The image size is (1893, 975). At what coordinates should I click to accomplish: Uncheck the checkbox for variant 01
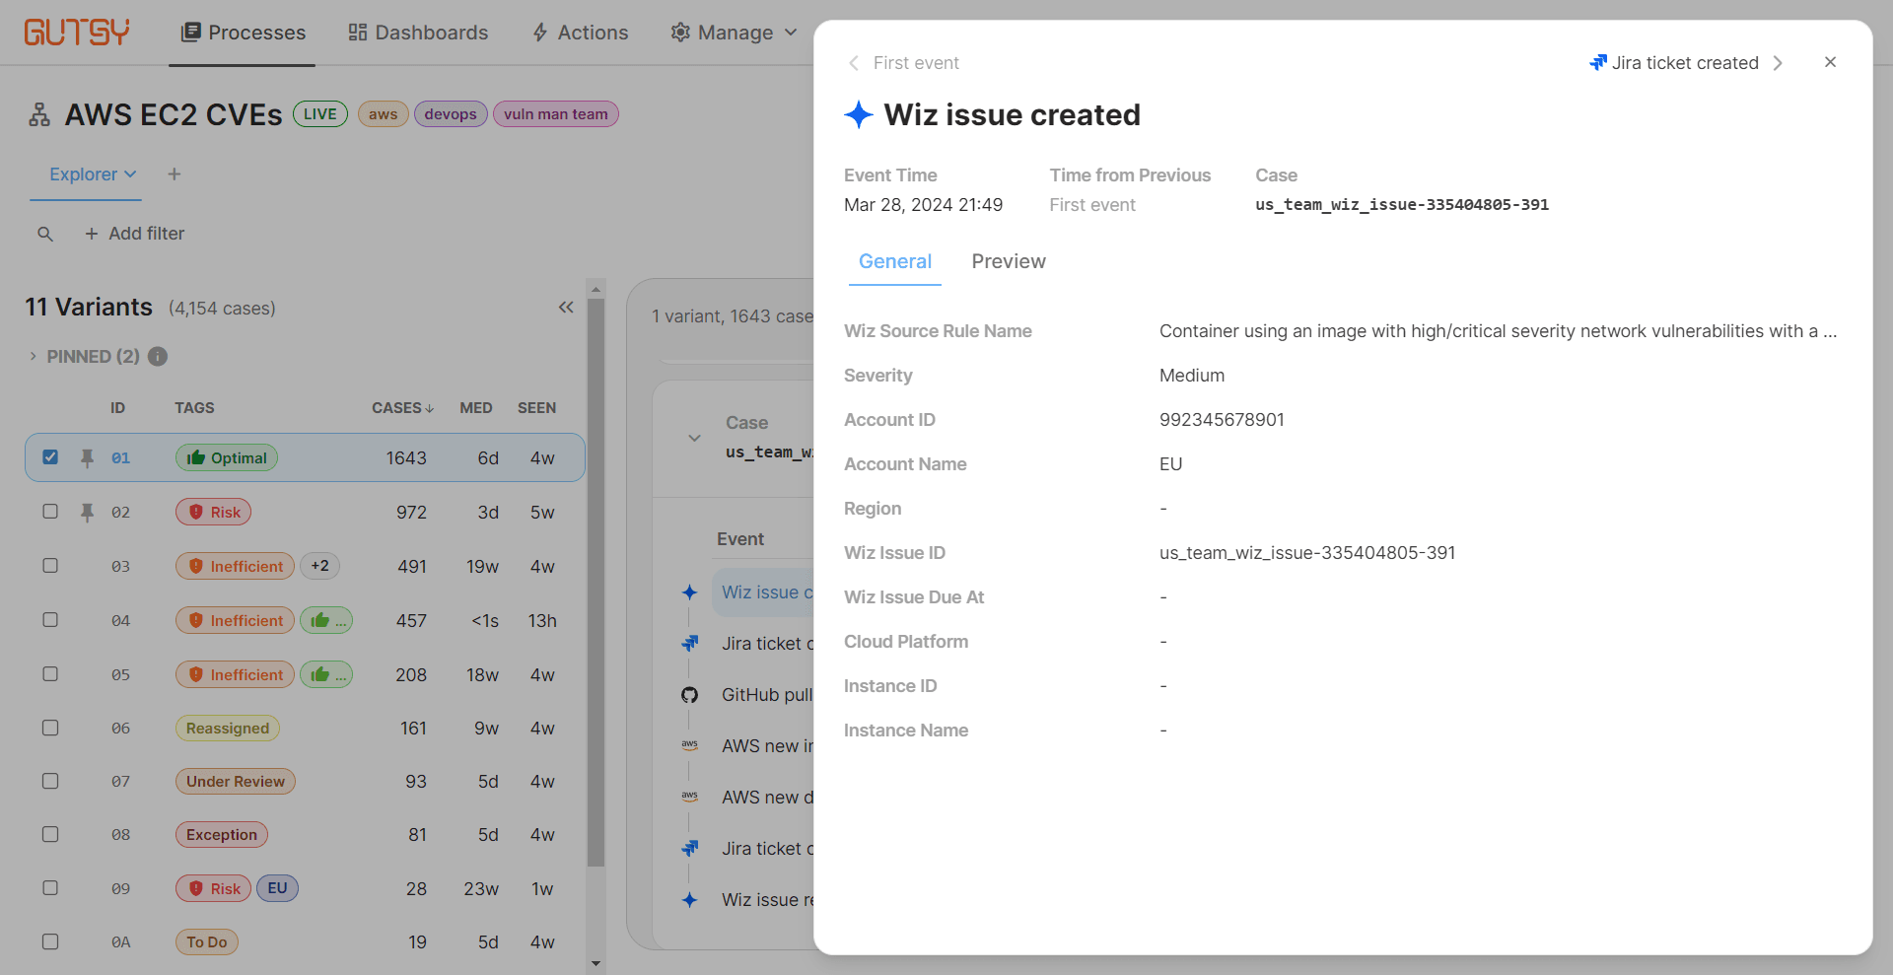pos(50,457)
